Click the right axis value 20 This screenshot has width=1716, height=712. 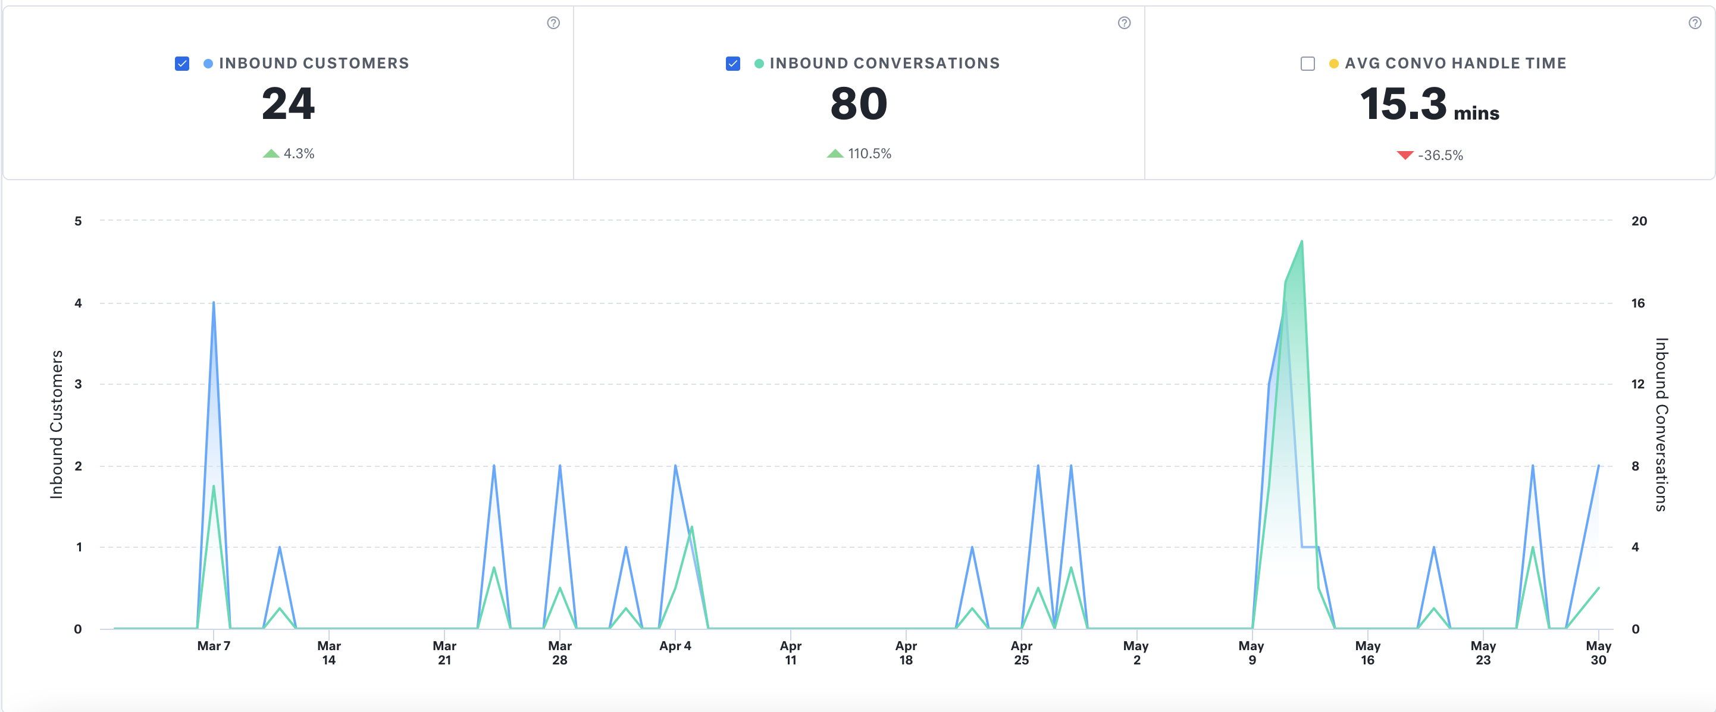tap(1639, 221)
